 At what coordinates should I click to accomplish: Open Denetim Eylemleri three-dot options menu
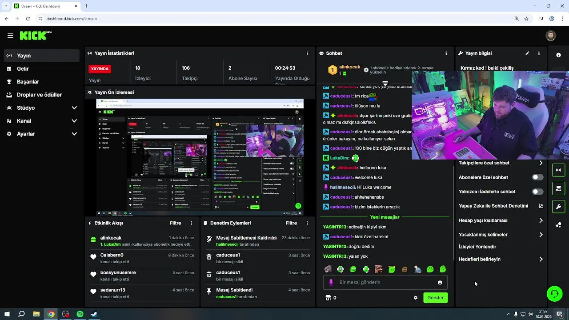point(307,223)
